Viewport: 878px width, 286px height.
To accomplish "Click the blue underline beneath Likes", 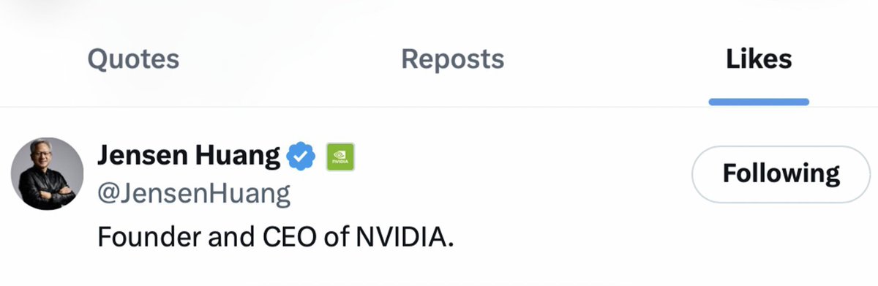I will click(x=759, y=102).
